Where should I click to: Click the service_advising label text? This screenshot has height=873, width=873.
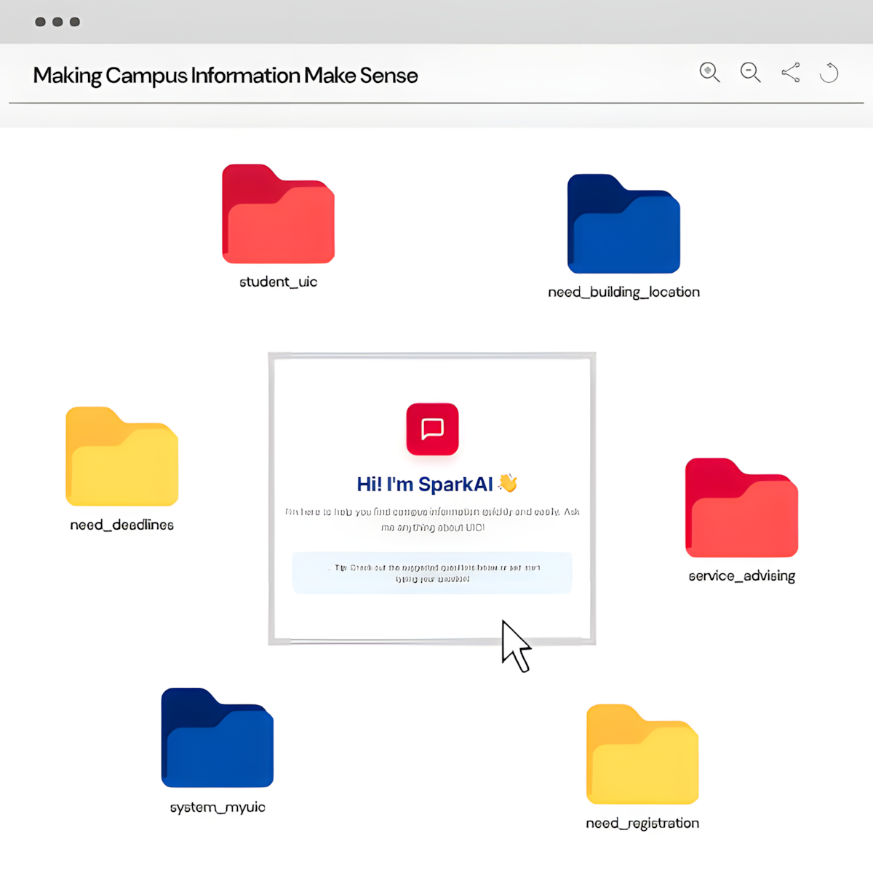point(742,576)
